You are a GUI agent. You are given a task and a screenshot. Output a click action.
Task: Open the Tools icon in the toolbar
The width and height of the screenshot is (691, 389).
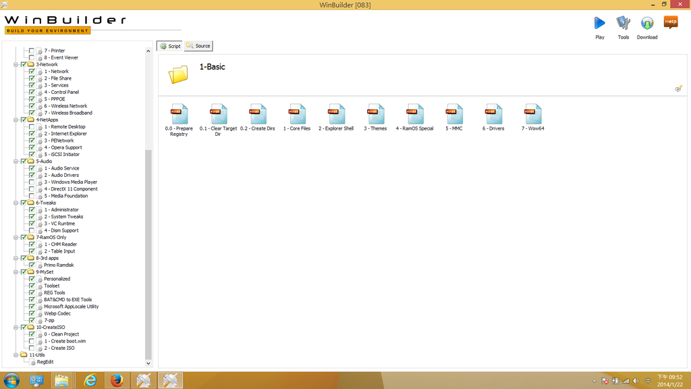click(x=623, y=23)
